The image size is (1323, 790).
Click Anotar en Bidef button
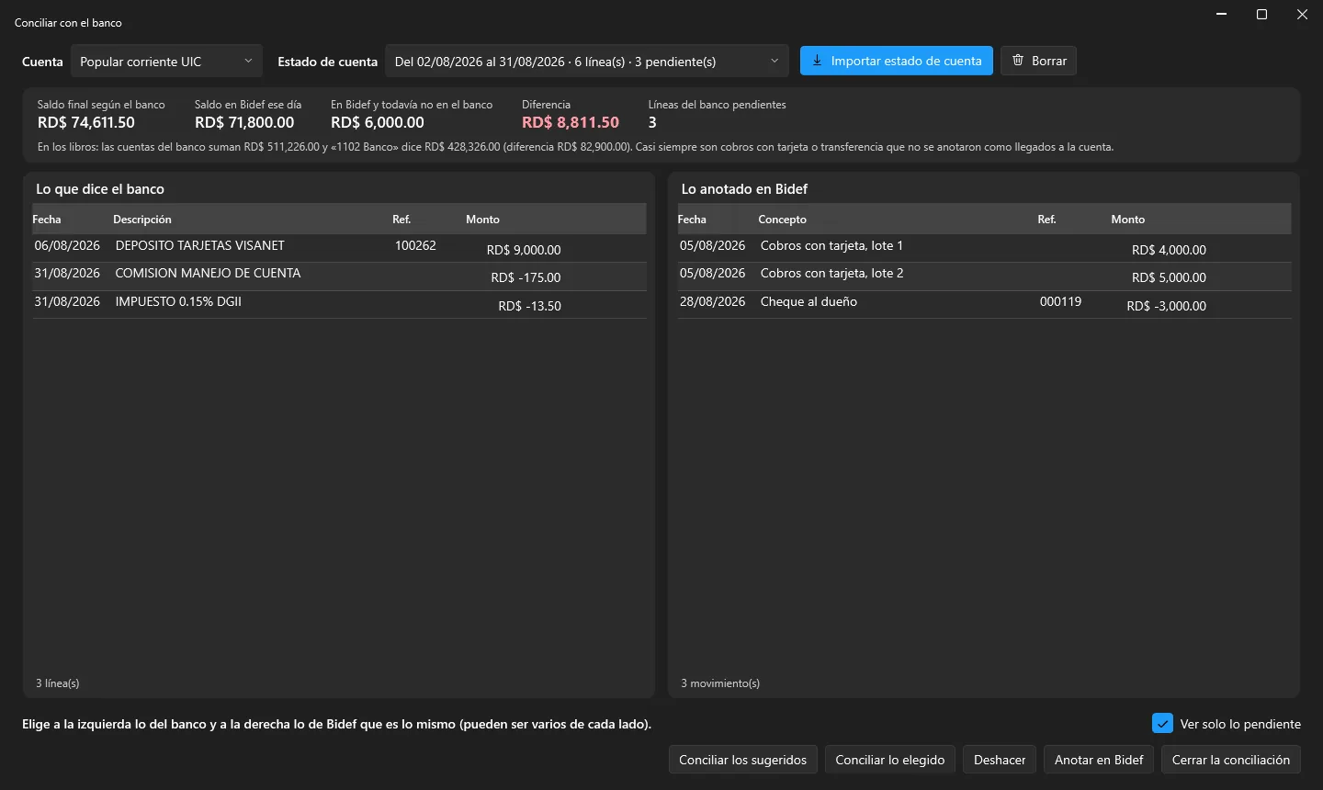(x=1099, y=760)
